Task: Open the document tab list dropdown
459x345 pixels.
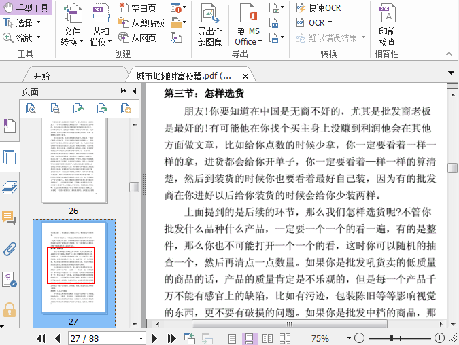Action: click(451, 73)
